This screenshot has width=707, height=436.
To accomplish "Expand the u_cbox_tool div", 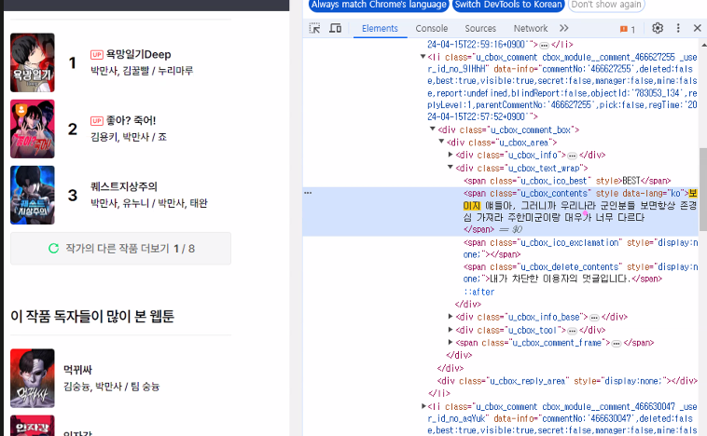I will [x=451, y=330].
